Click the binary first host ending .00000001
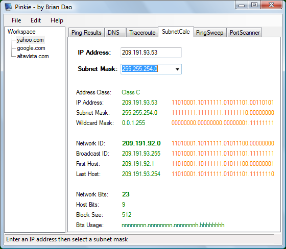Screen dimensions: 286x249 tap(223, 164)
